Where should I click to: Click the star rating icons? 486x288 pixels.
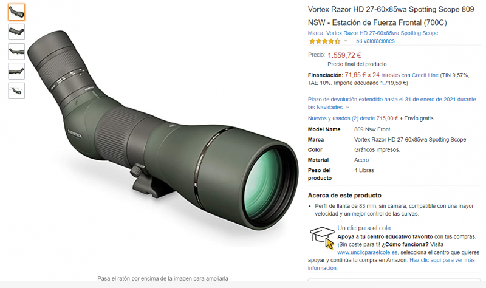[x=324, y=41]
